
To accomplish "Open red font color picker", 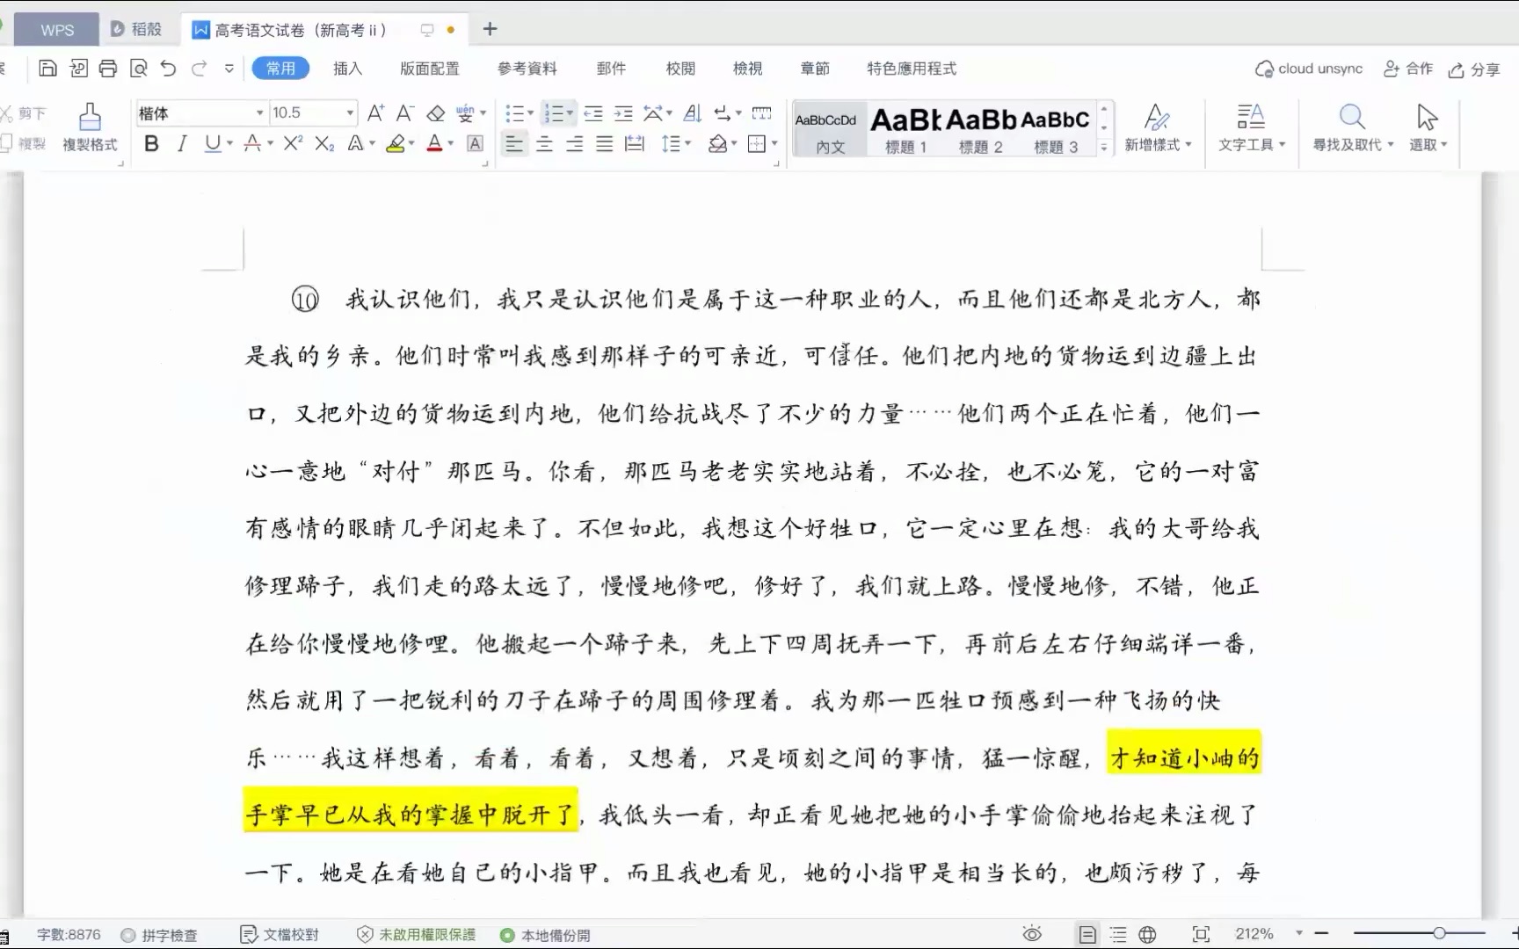I will click(x=450, y=143).
